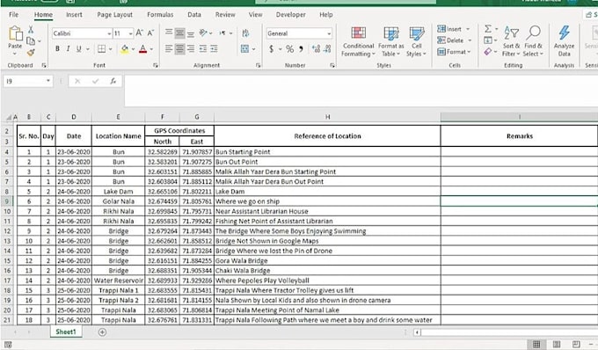Click the Cut scissors icon
Image resolution: width=598 pixels, height=350 pixels.
coord(31,29)
